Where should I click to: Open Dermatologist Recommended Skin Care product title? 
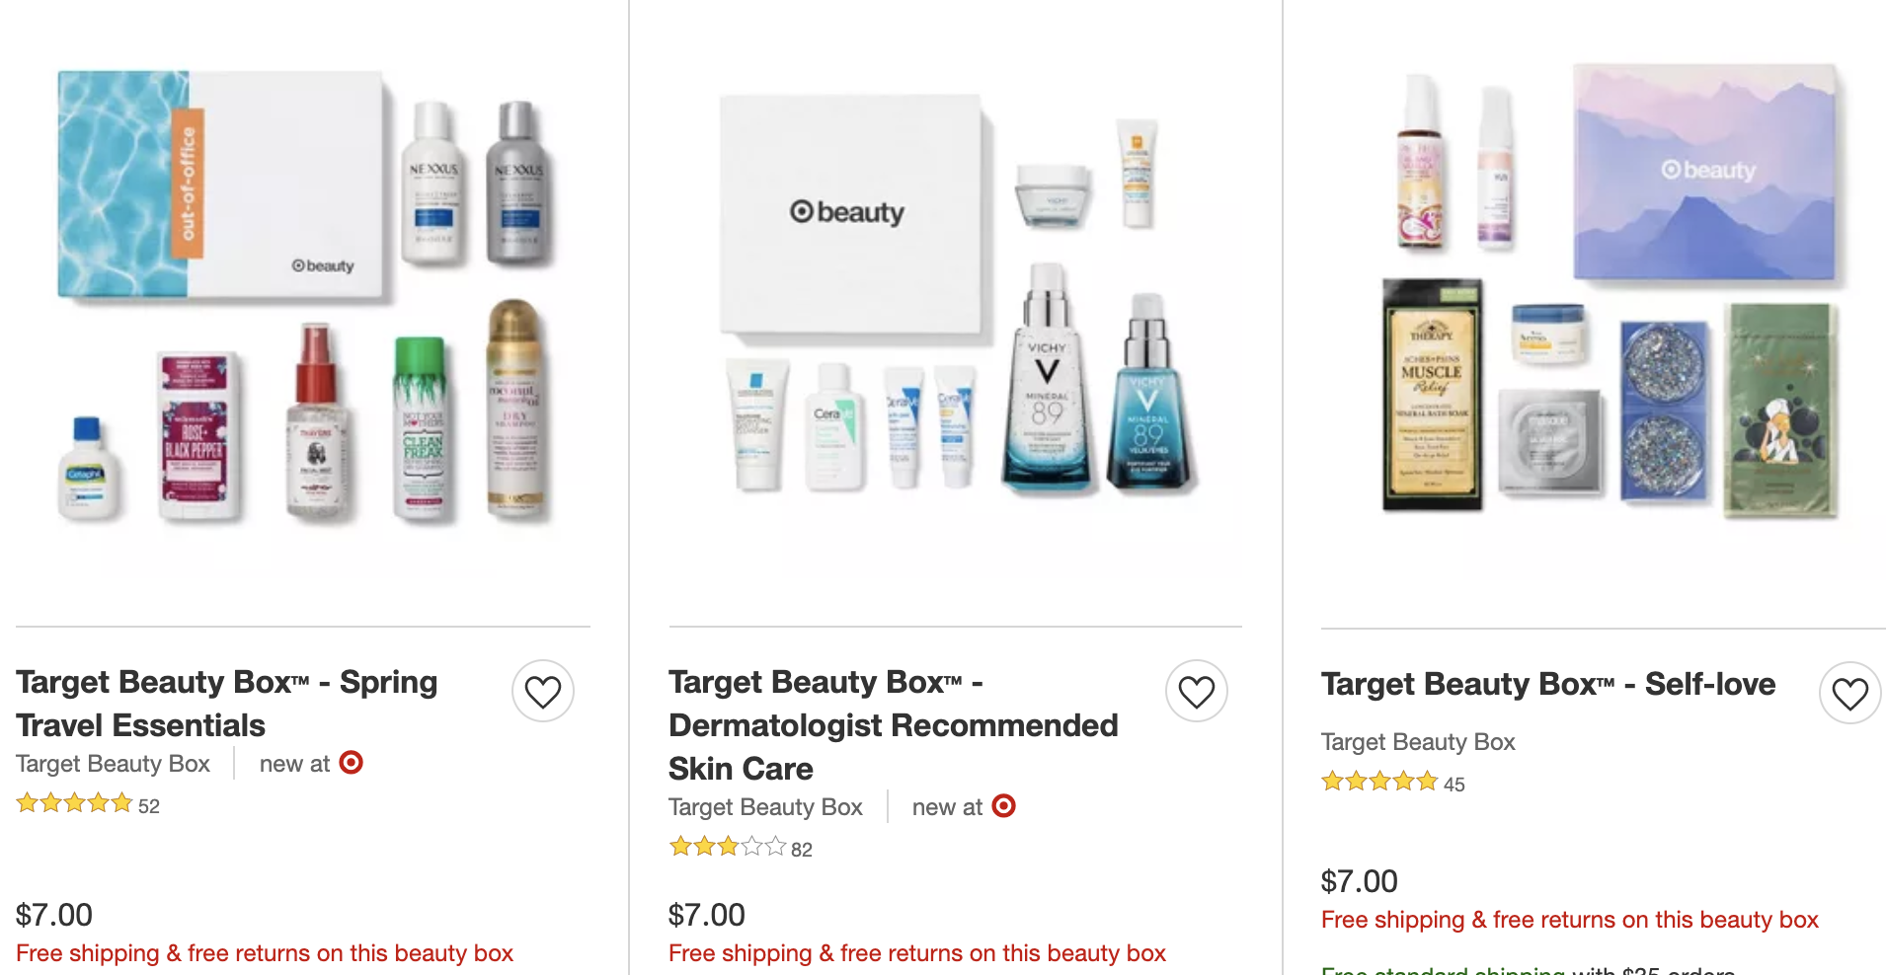pyautogui.click(x=894, y=725)
